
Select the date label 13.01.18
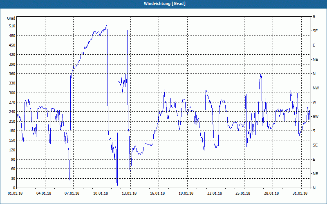tap(129, 193)
